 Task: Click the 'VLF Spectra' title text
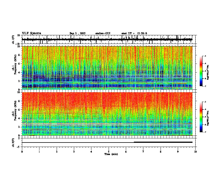click(31, 33)
